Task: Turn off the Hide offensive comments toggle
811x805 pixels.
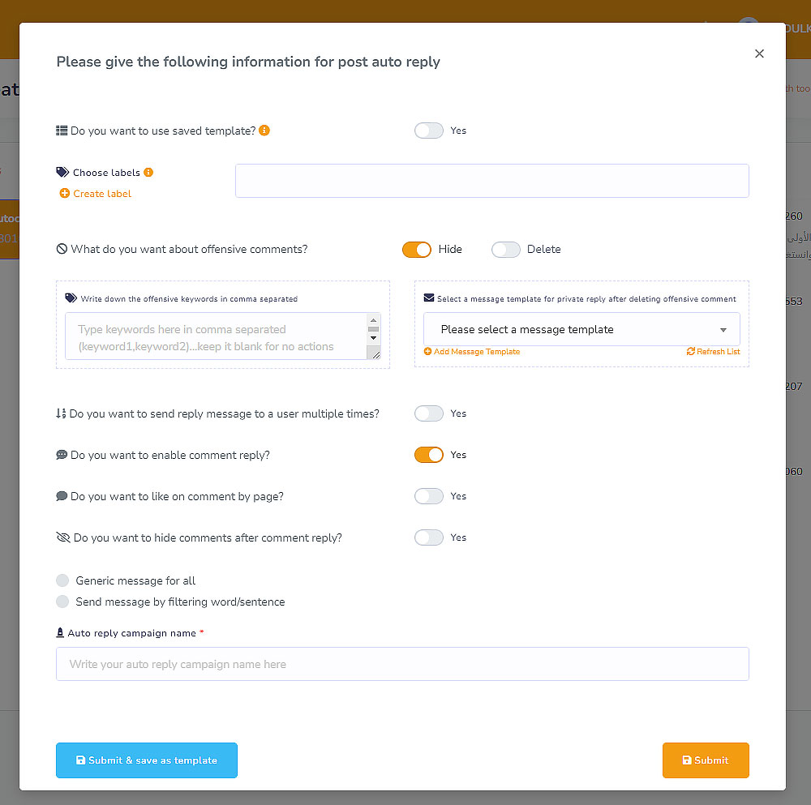Action: tap(417, 250)
